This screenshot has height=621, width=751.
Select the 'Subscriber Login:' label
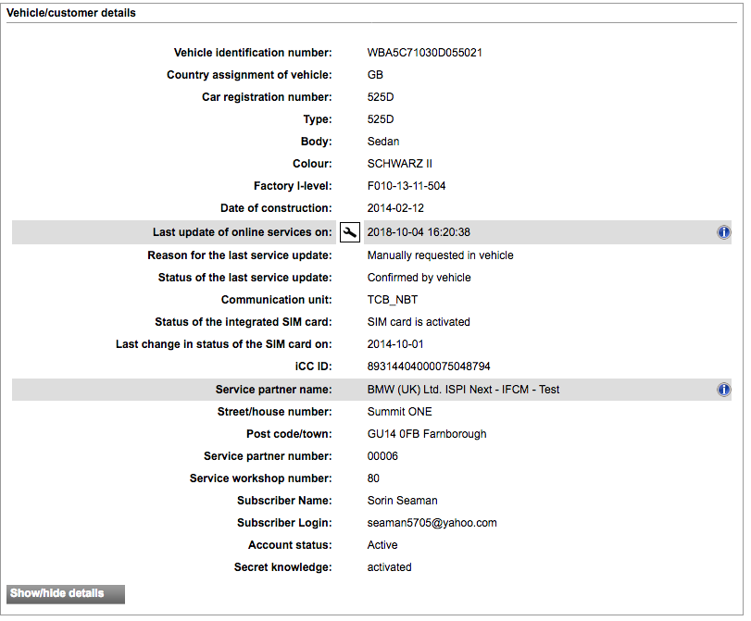coord(284,523)
